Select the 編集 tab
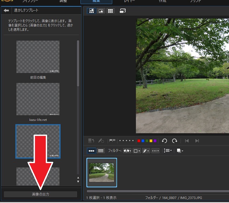This screenshot has height=203, width=229. pyautogui.click(x=96, y=2)
